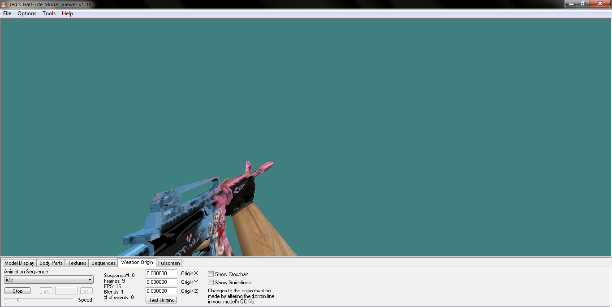Click the Test Origins button
This screenshot has height=307, width=612.
[161, 300]
